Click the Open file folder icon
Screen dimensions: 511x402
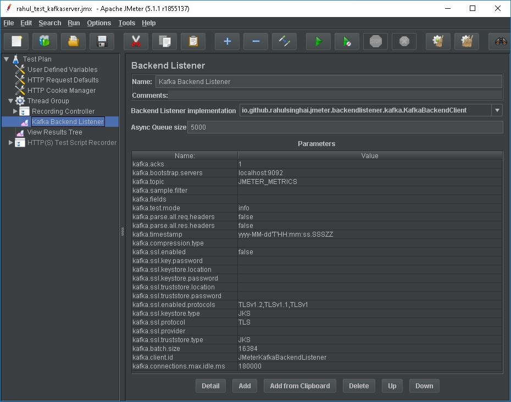(73, 41)
